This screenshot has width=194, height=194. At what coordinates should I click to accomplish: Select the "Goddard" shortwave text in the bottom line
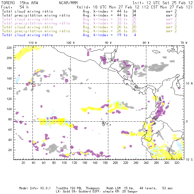click(84, 192)
